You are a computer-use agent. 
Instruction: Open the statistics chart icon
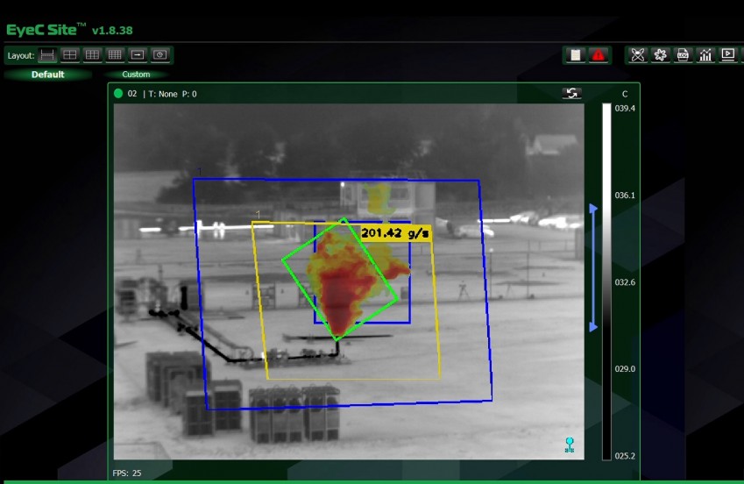pos(705,55)
